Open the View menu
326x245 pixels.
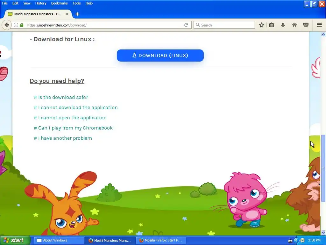pyautogui.click(x=27, y=3)
